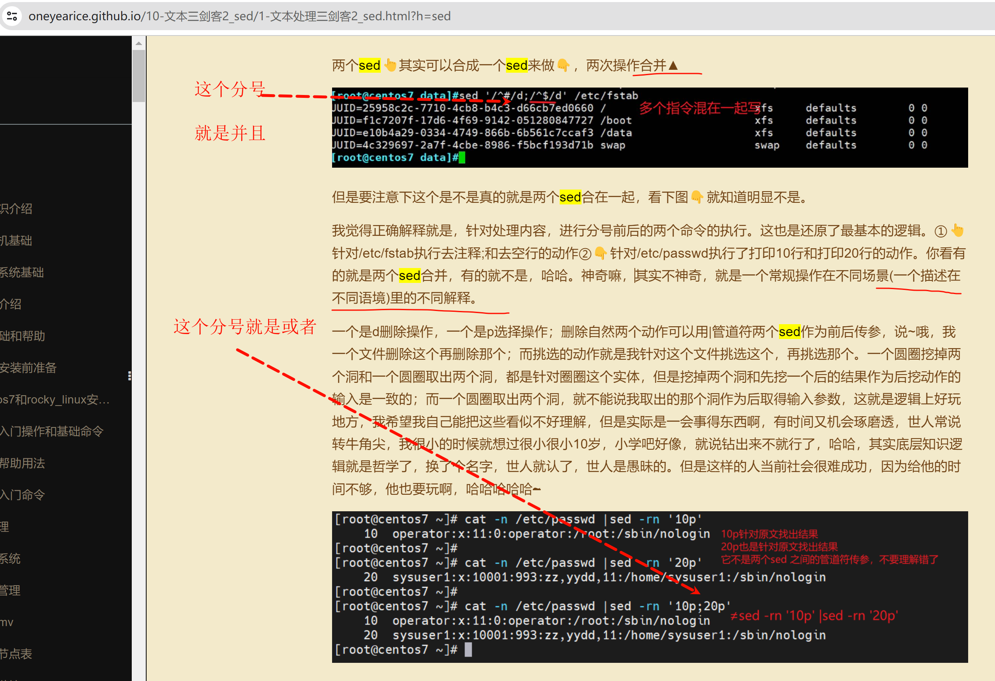Click the 管理 sidebar item

[x=10, y=590]
